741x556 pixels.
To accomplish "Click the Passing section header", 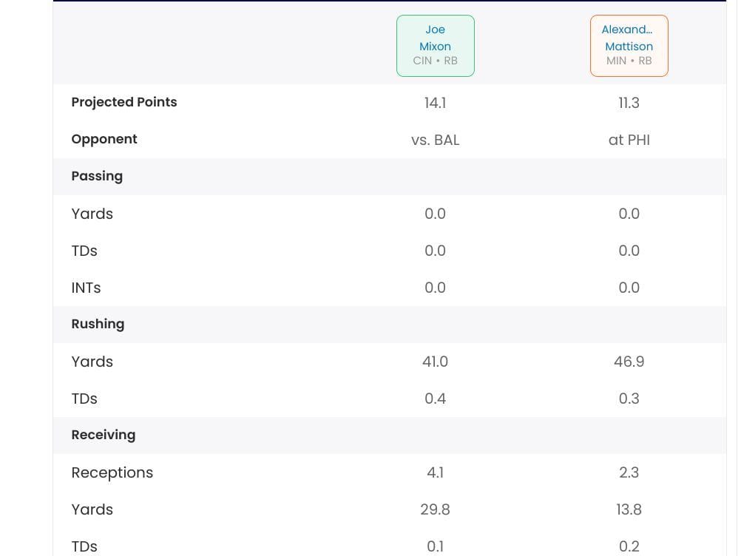I will coord(97,176).
